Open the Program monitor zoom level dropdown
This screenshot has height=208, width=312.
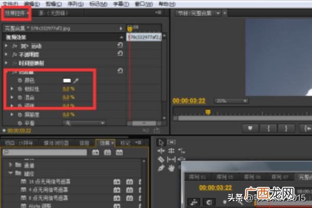pos(231,101)
